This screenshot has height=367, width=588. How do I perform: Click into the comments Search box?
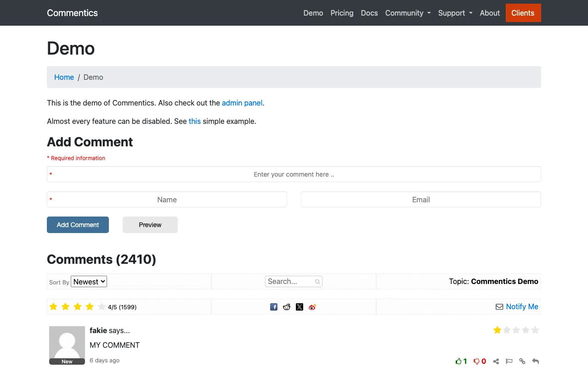294,282
